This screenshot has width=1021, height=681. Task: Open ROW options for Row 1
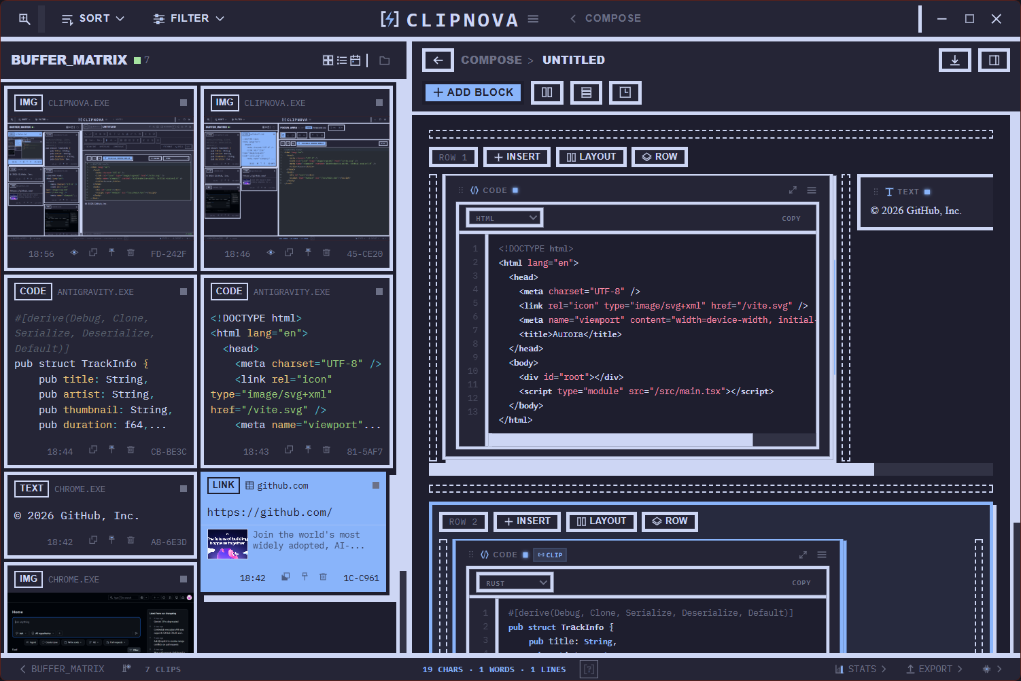[660, 157]
